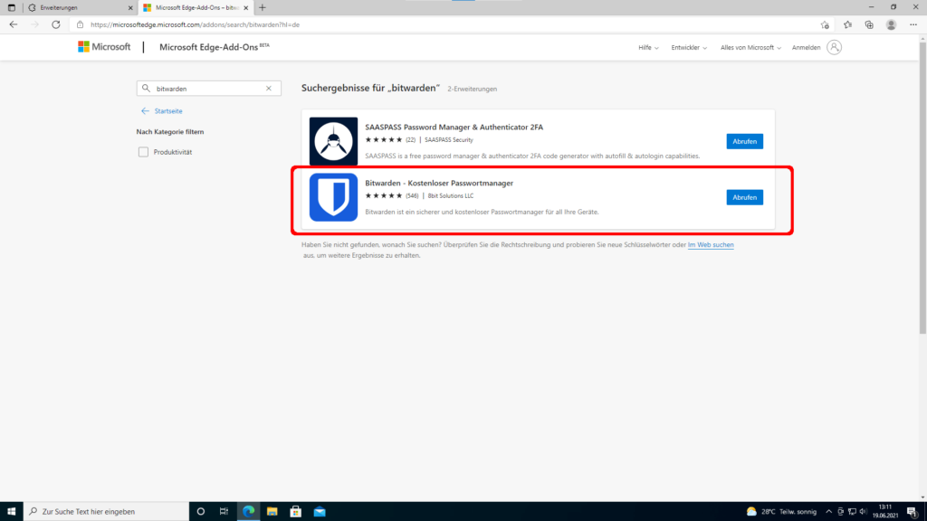Click the SAASPASS Security publisher name
Image resolution: width=927 pixels, height=521 pixels.
(449, 140)
